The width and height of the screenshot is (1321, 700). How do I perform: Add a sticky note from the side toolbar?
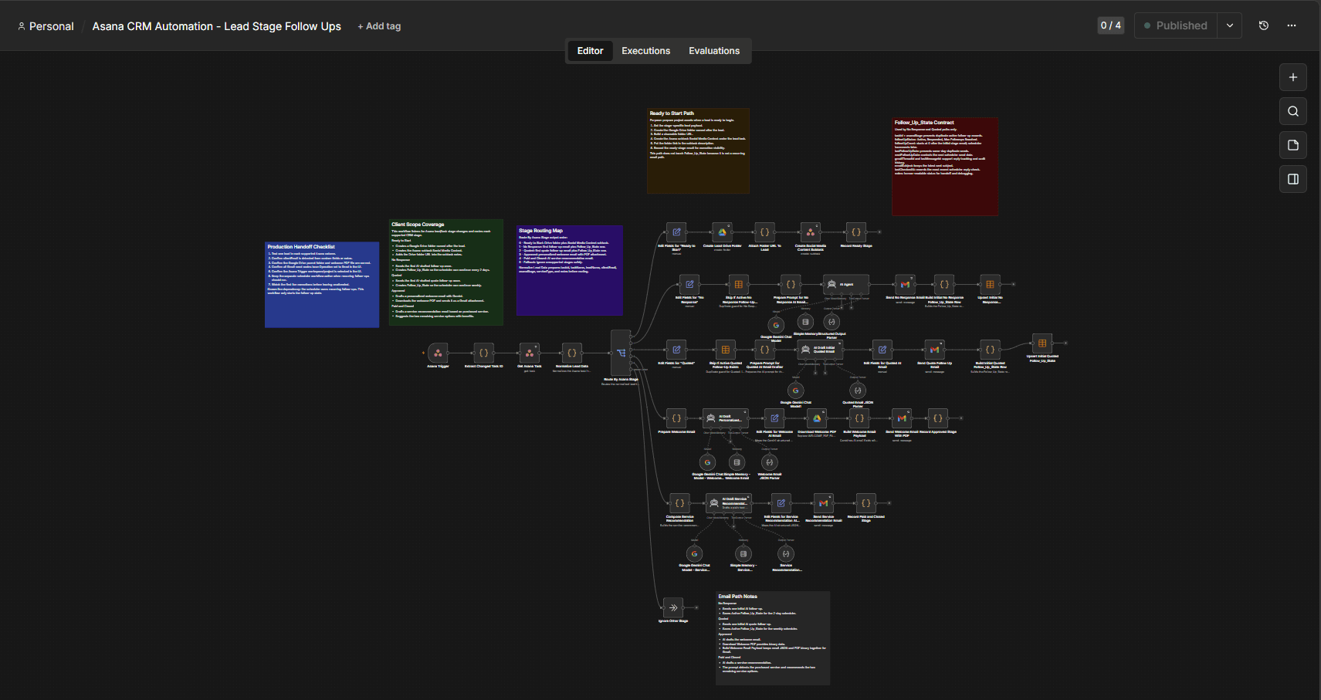point(1293,145)
